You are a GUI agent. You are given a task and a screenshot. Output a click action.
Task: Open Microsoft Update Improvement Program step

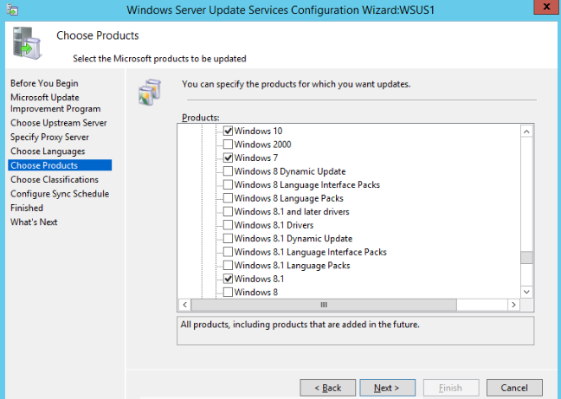click(55, 103)
